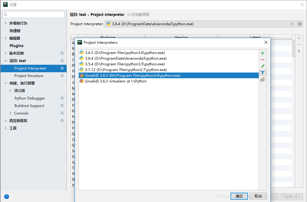Select Project Interpreter in settings tree
The height and width of the screenshot is (202, 307).
[34, 68]
